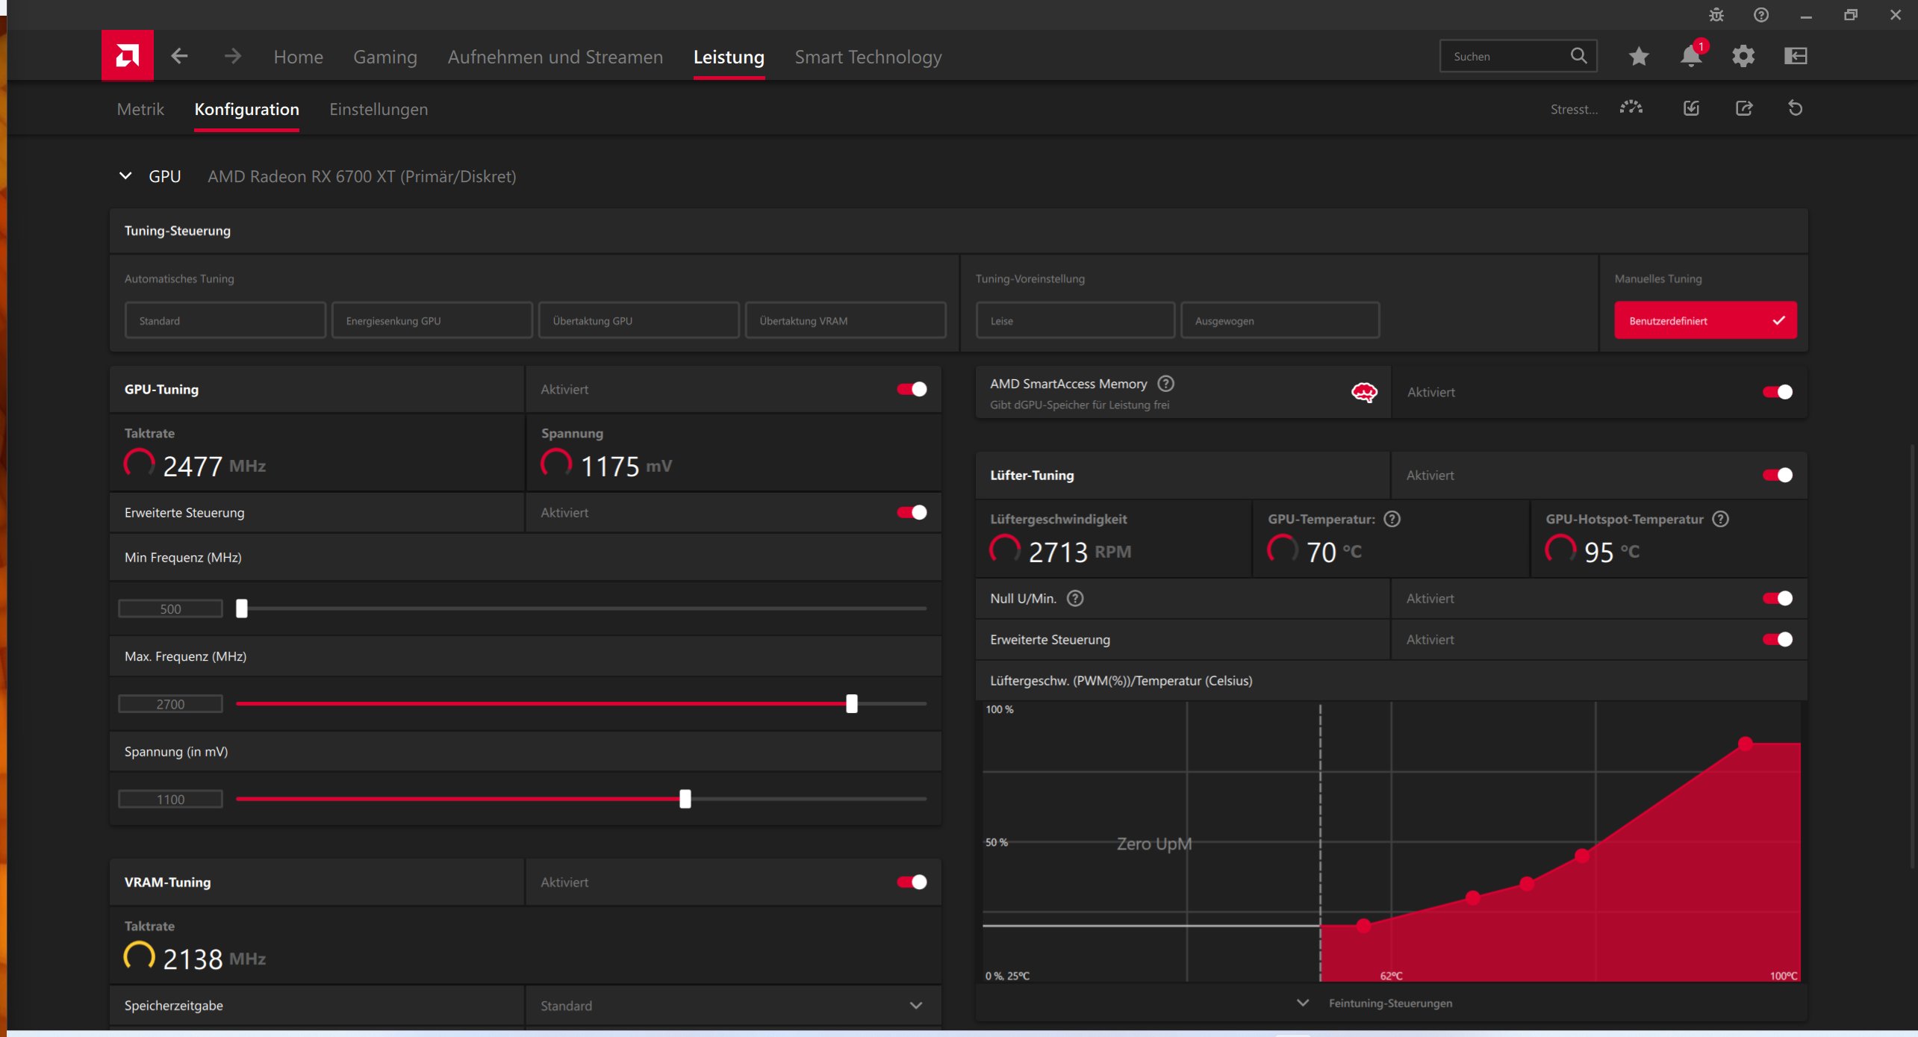1918x1037 pixels.
Task: Click Max. Frequenz slider handle
Action: click(x=852, y=703)
